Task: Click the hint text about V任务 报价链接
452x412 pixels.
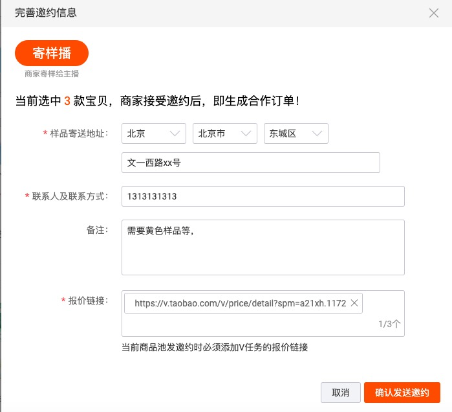Action: coord(215,347)
